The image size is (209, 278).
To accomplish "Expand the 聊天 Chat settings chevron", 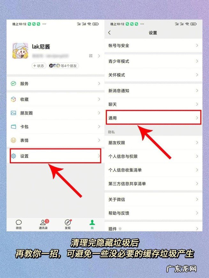I will (x=197, y=104).
